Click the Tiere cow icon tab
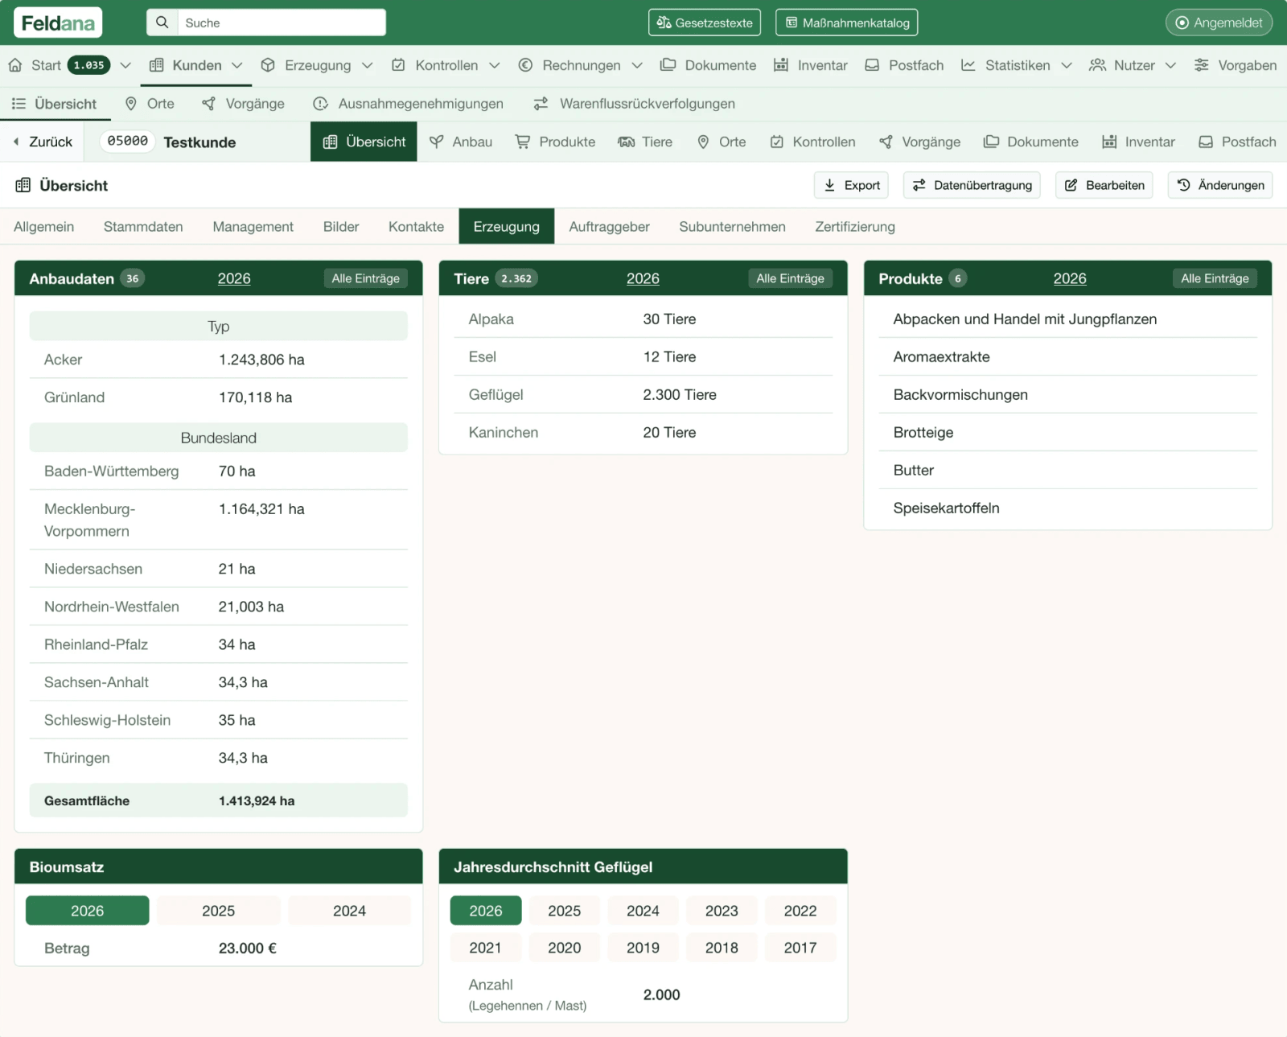The width and height of the screenshot is (1287, 1037). (x=626, y=142)
